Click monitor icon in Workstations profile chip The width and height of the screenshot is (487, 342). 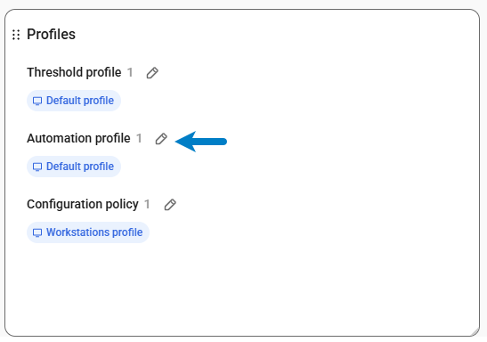click(x=37, y=232)
